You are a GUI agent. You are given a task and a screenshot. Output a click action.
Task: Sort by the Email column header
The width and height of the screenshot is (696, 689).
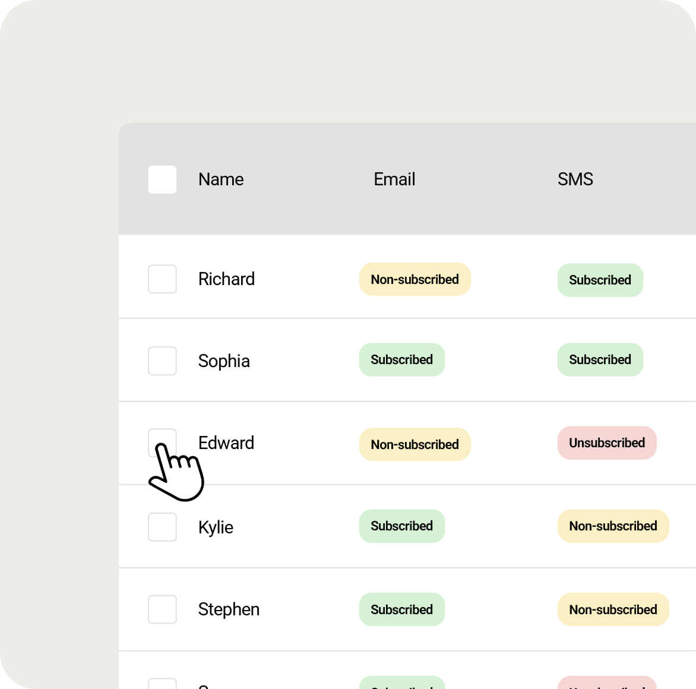click(x=394, y=179)
